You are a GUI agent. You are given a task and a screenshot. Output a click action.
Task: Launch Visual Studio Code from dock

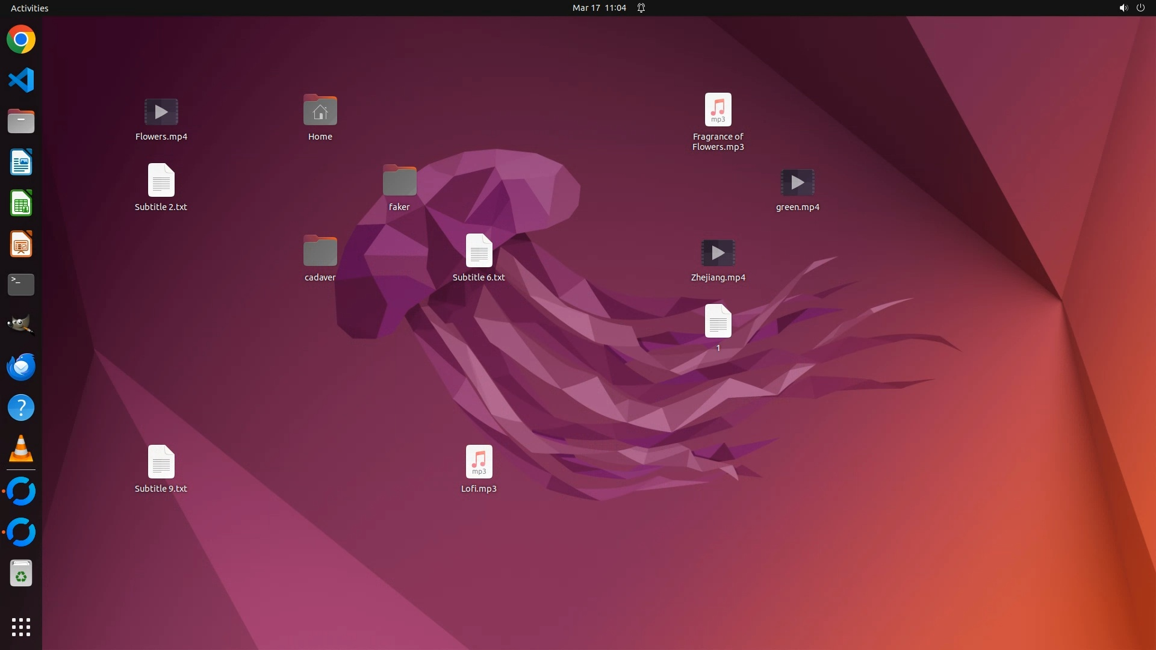pos(21,80)
